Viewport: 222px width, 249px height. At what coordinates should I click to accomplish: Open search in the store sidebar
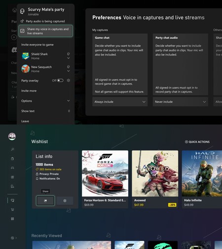click(12, 149)
